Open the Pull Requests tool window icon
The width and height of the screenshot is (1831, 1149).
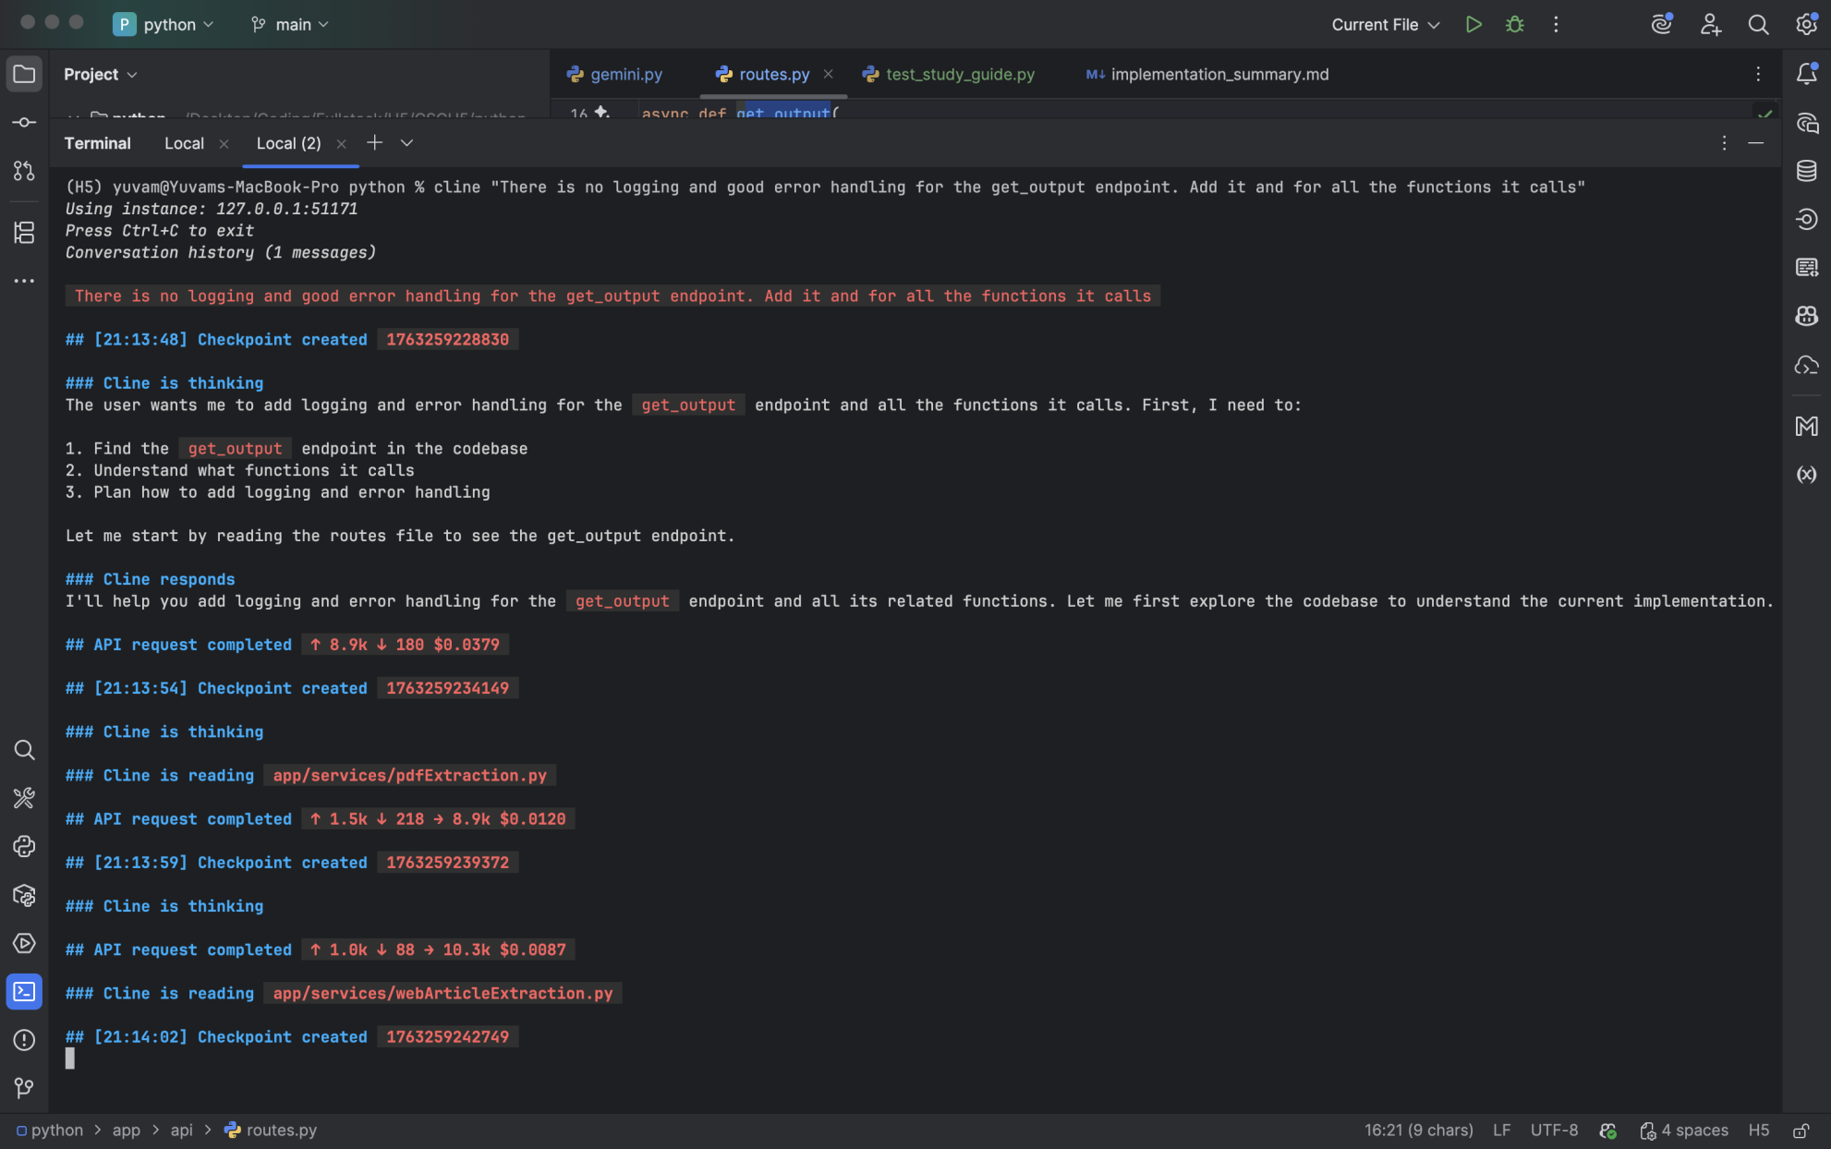(x=24, y=171)
